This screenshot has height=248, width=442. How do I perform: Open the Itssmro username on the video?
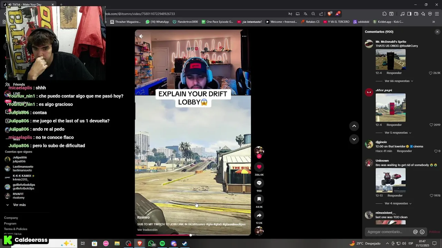pos(143,218)
